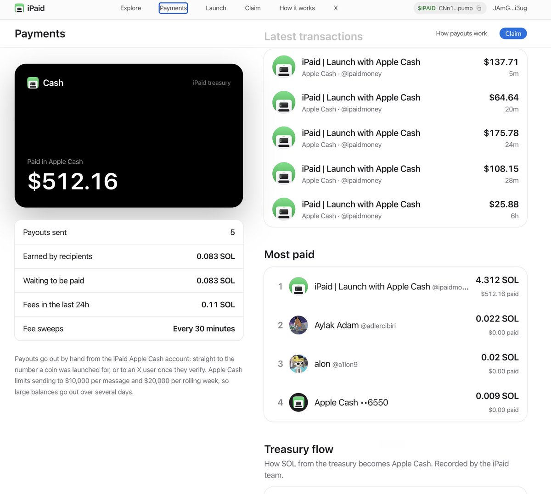Click Aylak Adam's profile avatar
Image resolution: width=551 pixels, height=494 pixels.
[x=298, y=325]
